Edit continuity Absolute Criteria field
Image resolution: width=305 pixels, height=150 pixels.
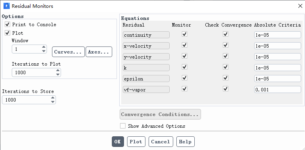(x=277, y=35)
